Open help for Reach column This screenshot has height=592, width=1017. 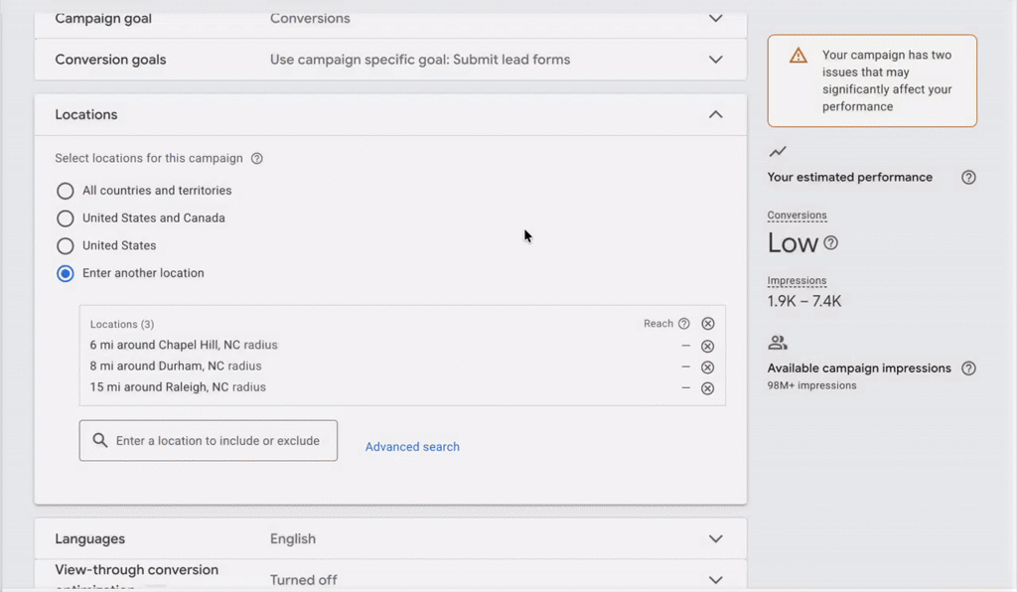pos(683,324)
